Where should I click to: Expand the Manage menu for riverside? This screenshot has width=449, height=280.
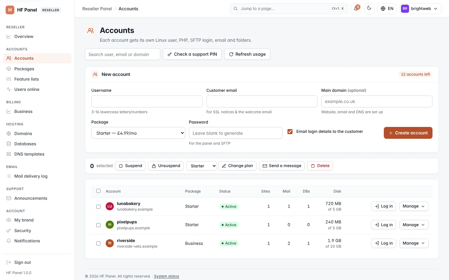(414, 243)
